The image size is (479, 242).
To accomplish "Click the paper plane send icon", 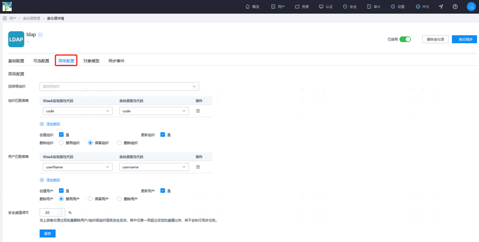I will click(x=441, y=7).
